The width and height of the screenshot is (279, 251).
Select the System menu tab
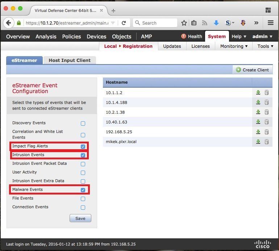(x=217, y=37)
